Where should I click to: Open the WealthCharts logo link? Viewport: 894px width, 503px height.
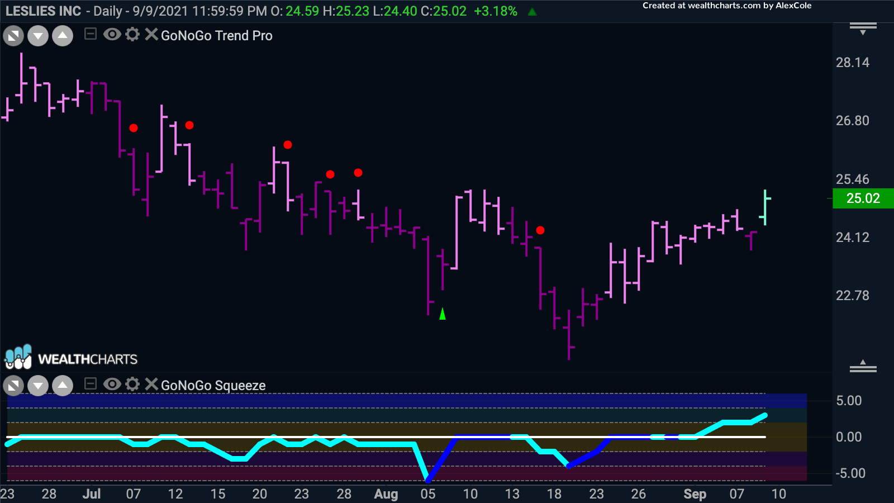coord(71,358)
